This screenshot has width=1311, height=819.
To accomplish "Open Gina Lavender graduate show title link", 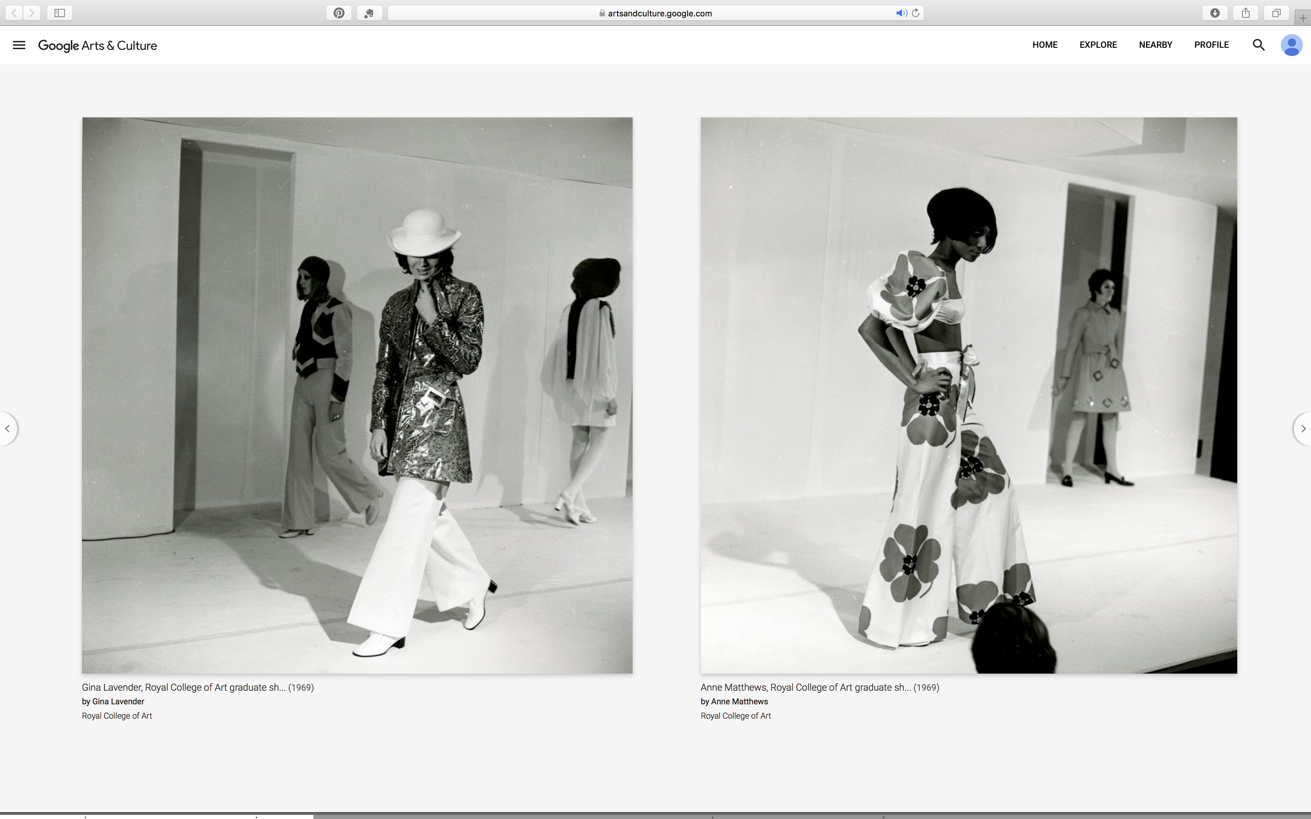I will tap(184, 687).
